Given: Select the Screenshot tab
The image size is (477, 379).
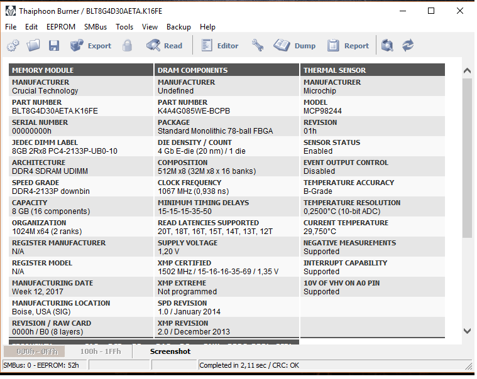Looking at the screenshot, I should pyautogui.click(x=170, y=351).
